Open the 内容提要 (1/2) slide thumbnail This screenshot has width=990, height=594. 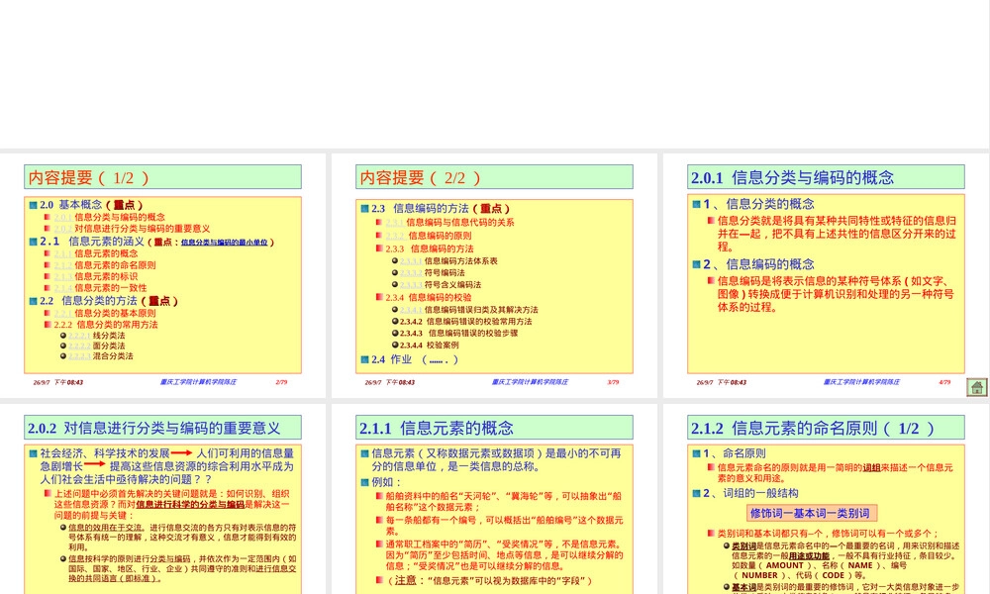[x=163, y=275]
